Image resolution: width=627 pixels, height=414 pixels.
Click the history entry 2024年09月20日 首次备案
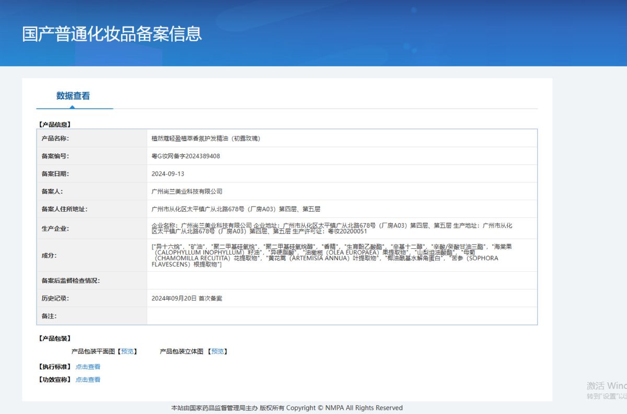click(x=187, y=298)
